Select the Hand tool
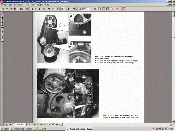 click(58, 9)
